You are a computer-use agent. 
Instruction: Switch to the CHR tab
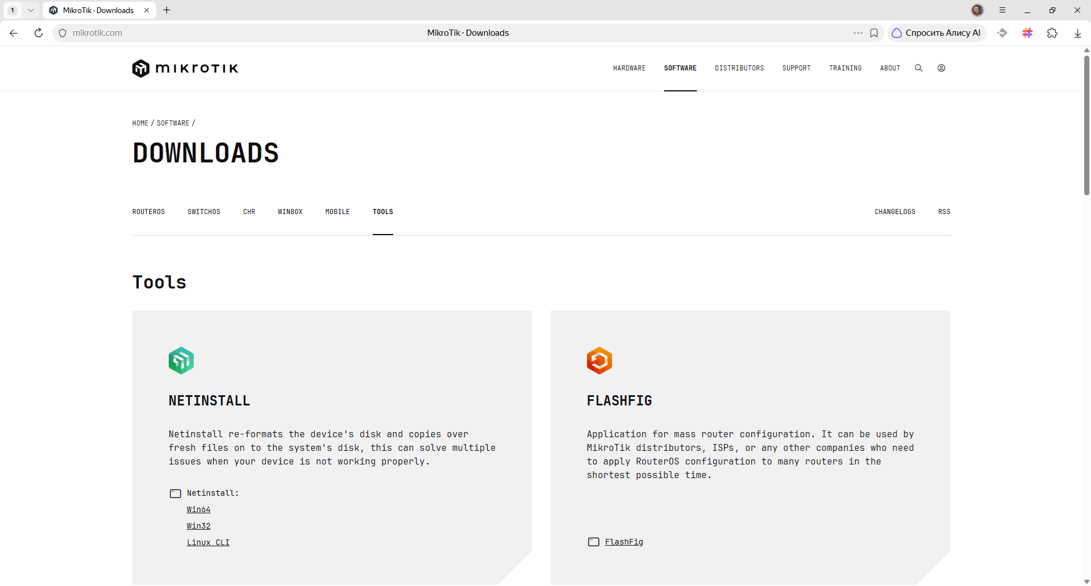point(249,212)
